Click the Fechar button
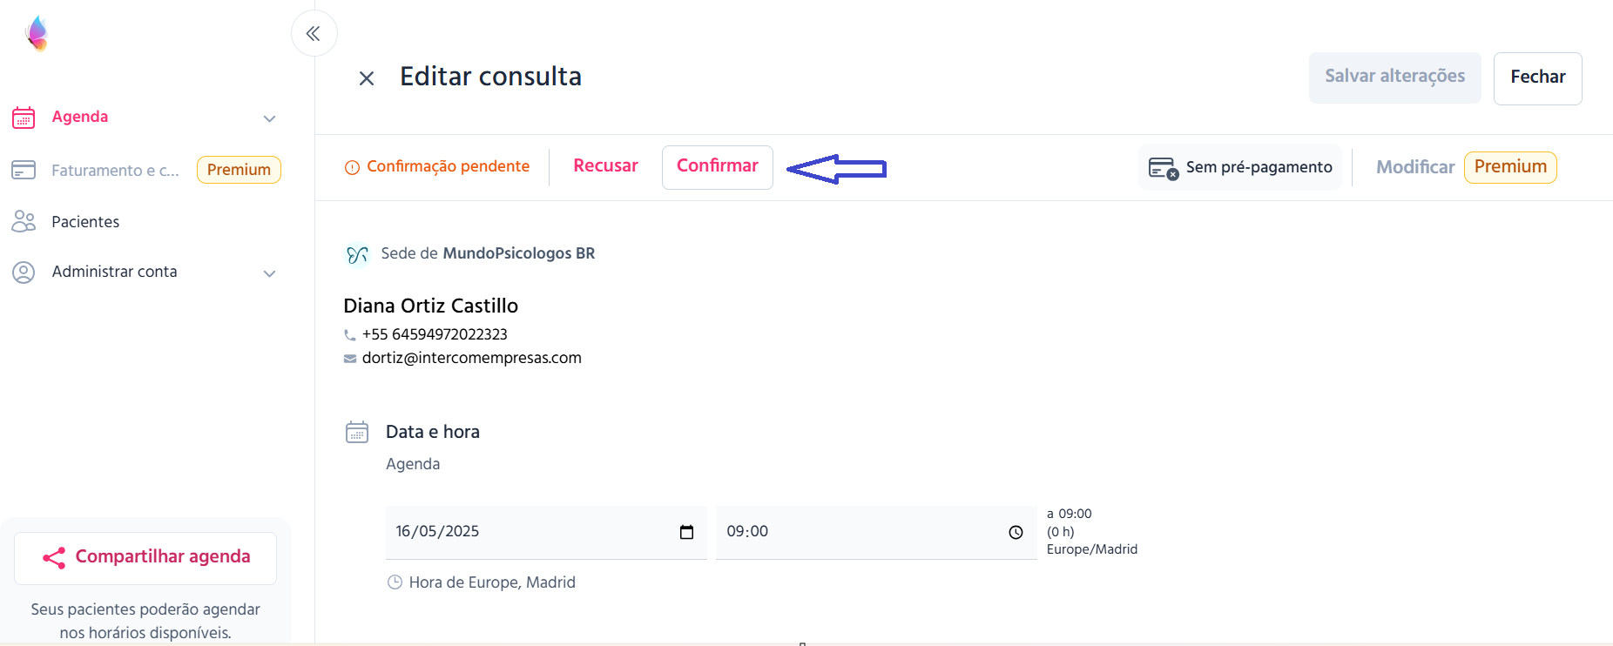Image resolution: width=1613 pixels, height=646 pixels. coord(1537,78)
